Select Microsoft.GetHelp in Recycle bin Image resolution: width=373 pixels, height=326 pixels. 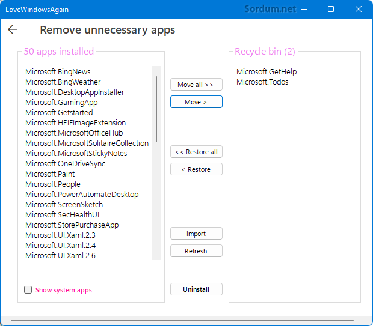[x=267, y=71]
